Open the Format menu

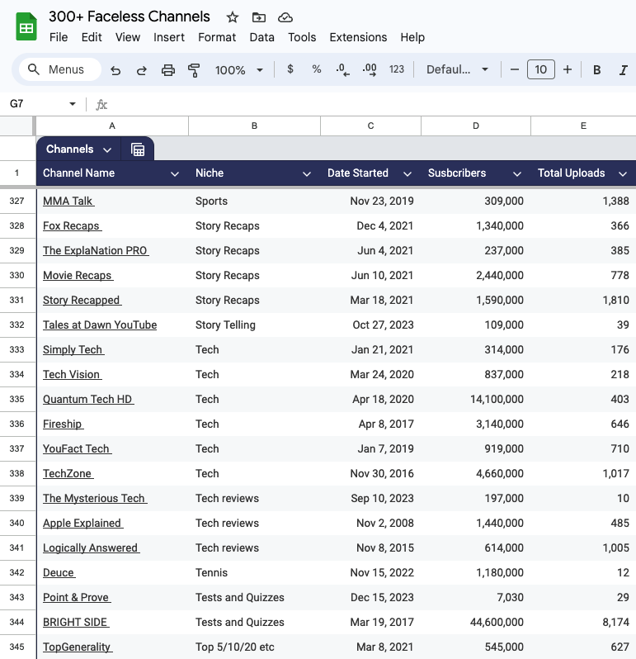point(217,37)
